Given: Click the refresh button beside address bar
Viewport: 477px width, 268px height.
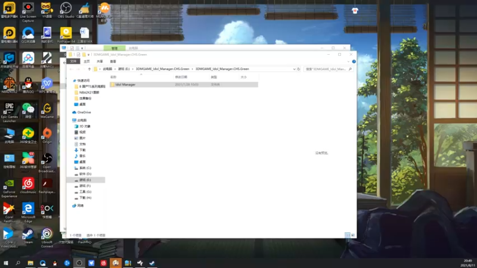Looking at the screenshot, I should [299, 69].
